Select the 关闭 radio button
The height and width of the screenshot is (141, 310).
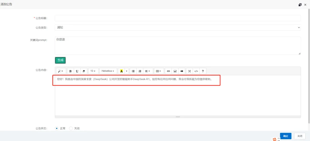pyautogui.click(x=71, y=128)
